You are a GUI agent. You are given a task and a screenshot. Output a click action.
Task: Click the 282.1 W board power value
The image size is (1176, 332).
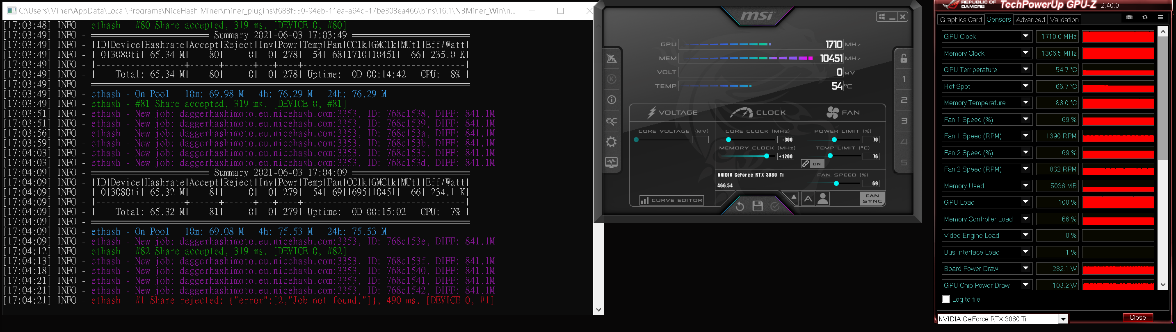click(x=1057, y=269)
